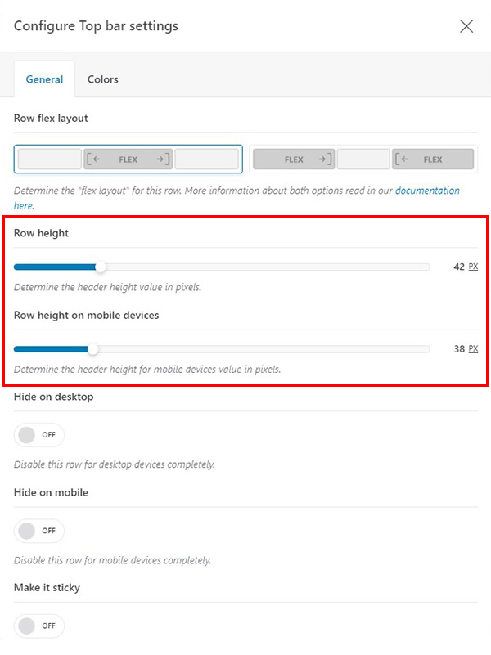491x655 pixels.
Task: Click the mobile row height slider track middle
Action: [222, 348]
